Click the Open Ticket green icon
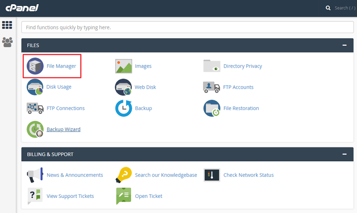357x213 pixels. [x=123, y=196]
